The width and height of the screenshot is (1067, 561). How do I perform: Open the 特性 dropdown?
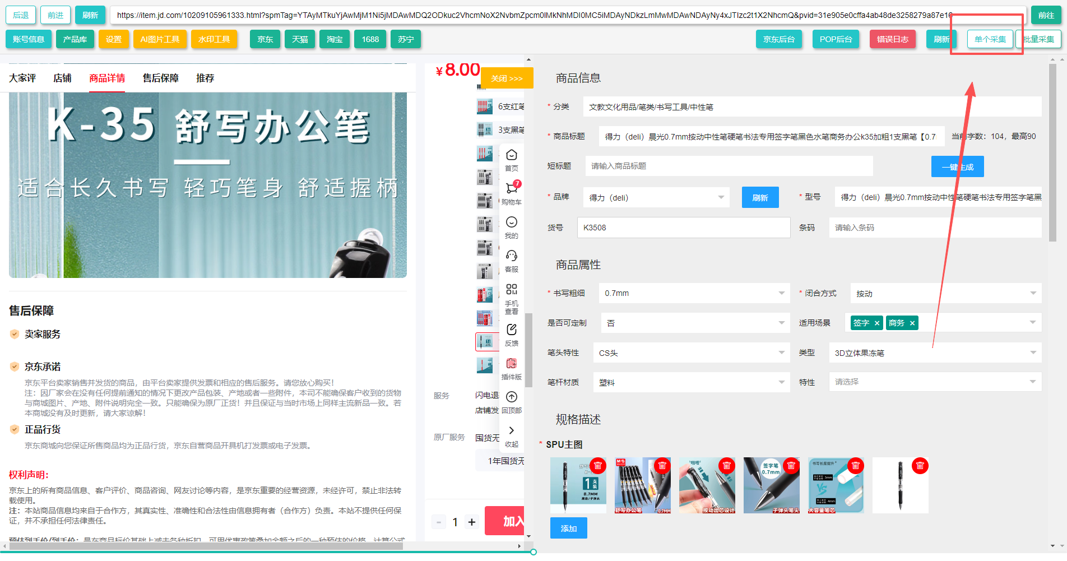pos(935,382)
